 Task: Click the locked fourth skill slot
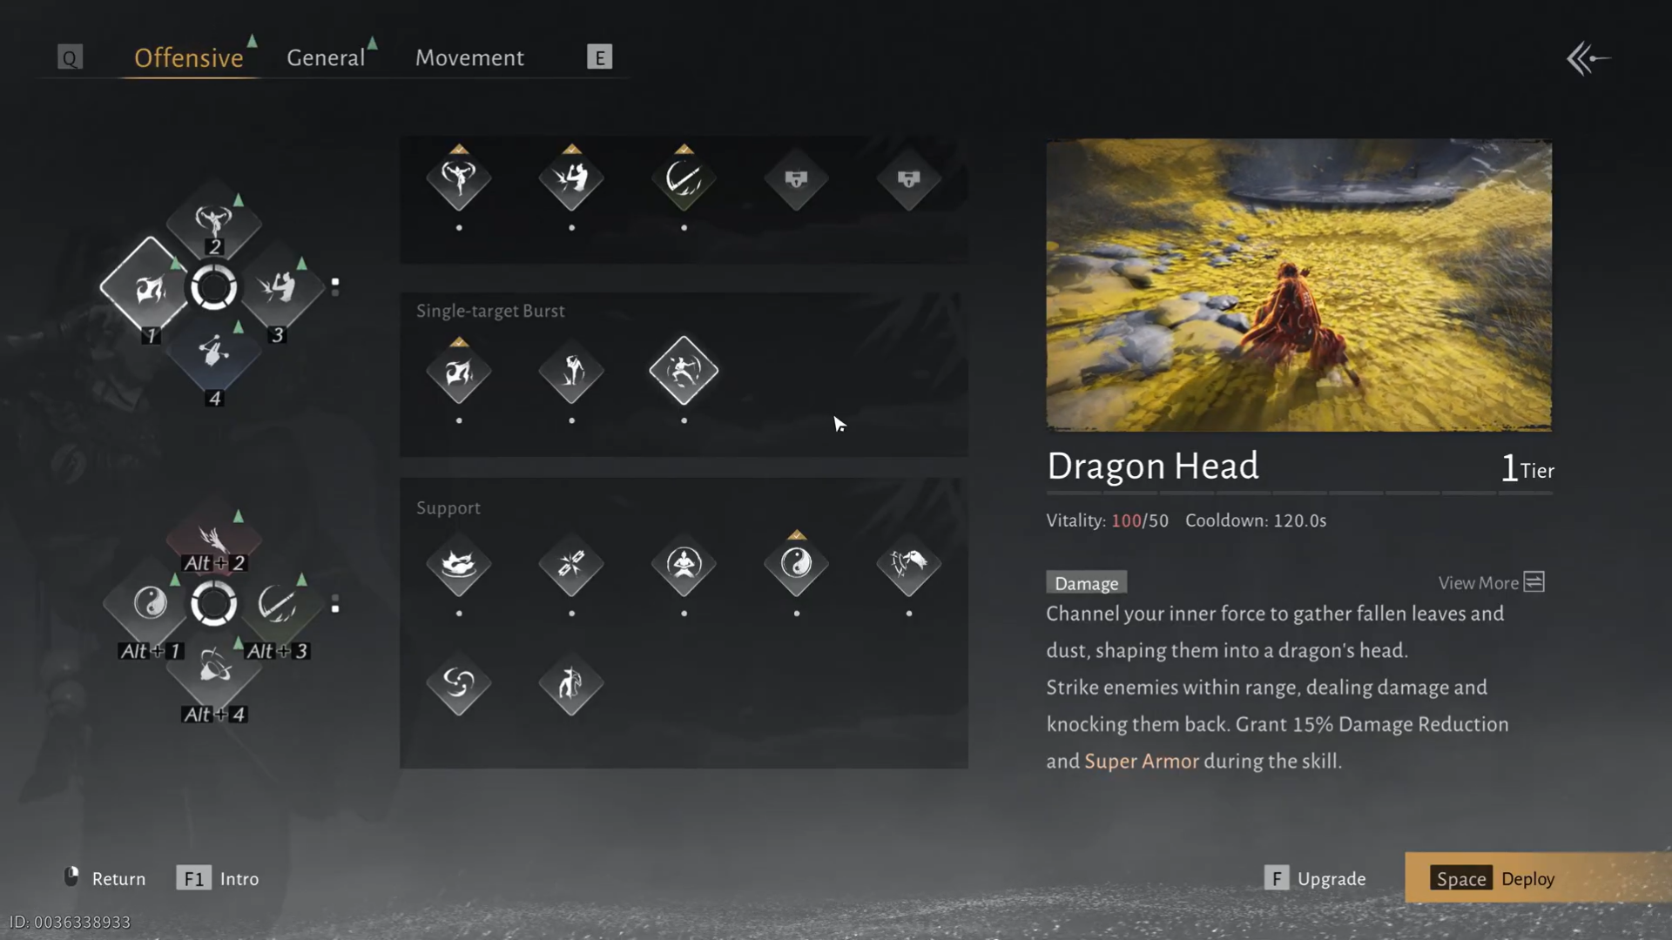[796, 178]
